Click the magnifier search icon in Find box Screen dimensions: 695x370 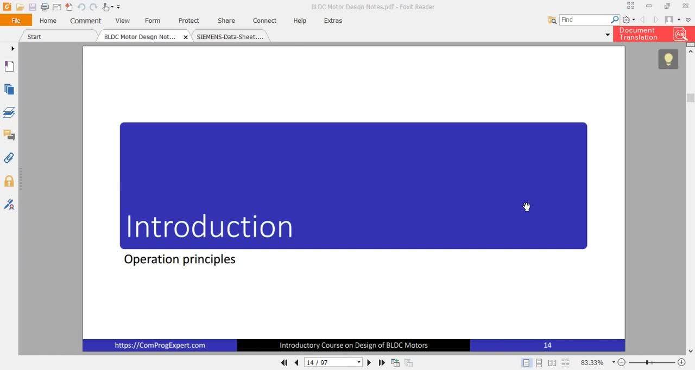pos(615,20)
